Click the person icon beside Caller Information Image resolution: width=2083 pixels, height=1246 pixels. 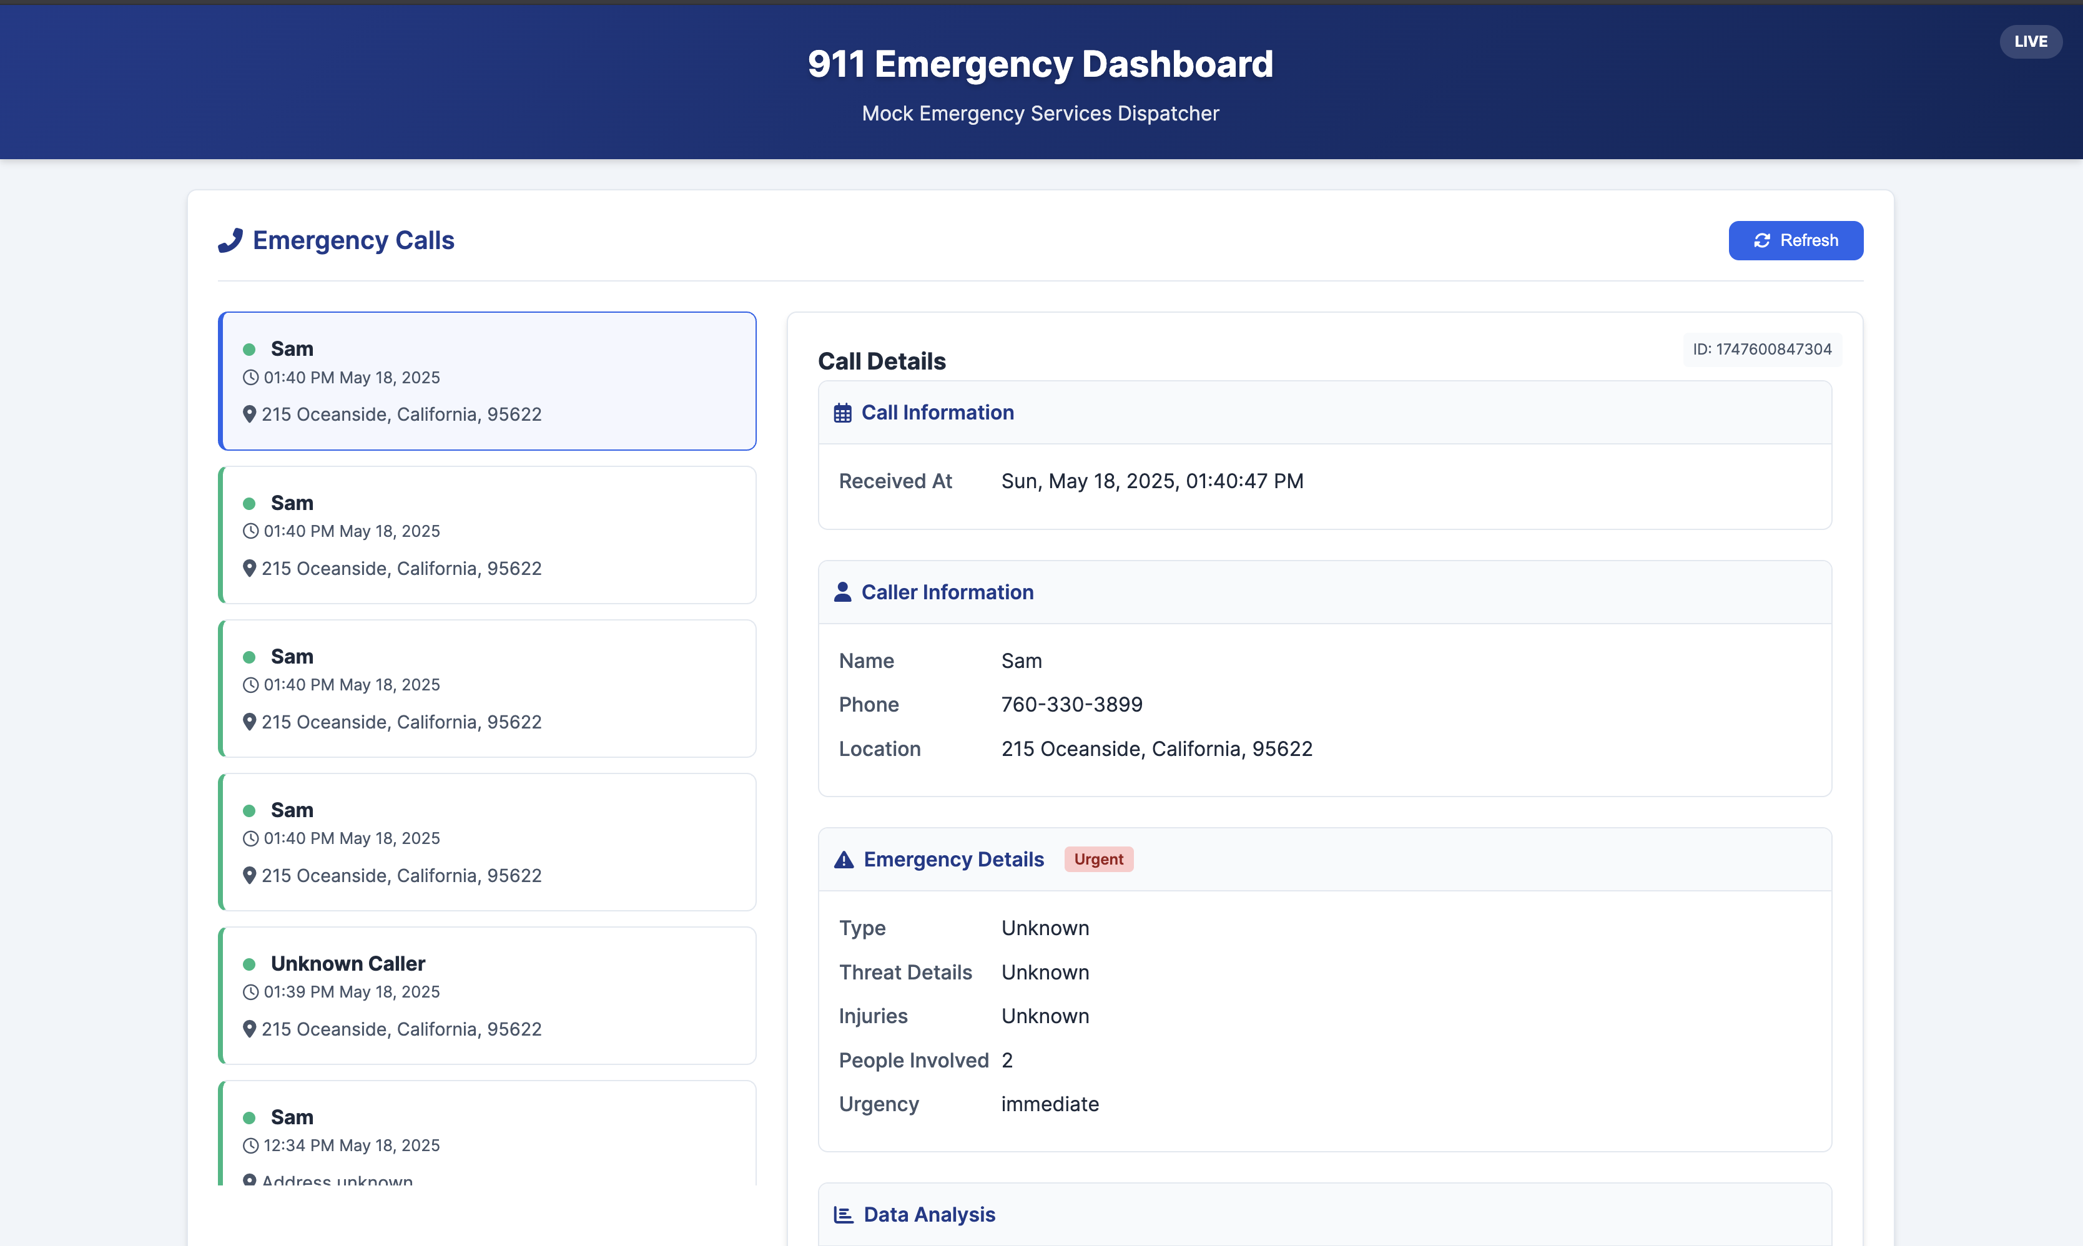click(x=842, y=592)
